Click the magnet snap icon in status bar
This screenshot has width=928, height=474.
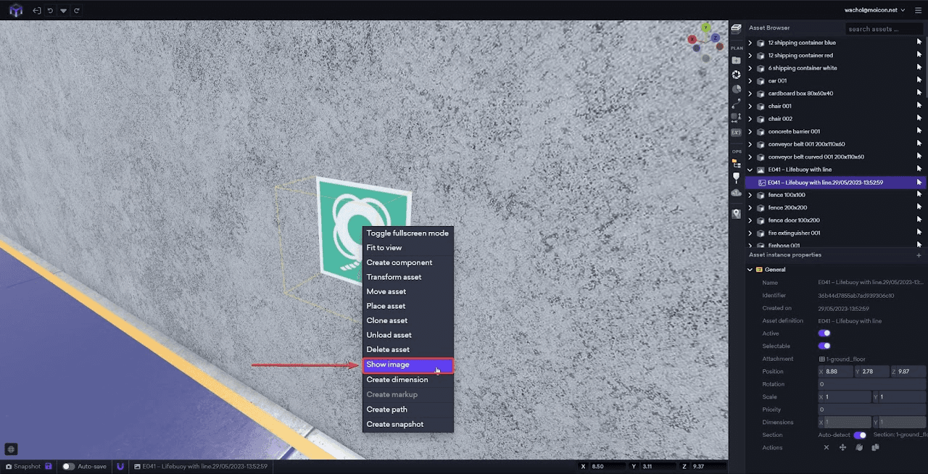pos(120,467)
